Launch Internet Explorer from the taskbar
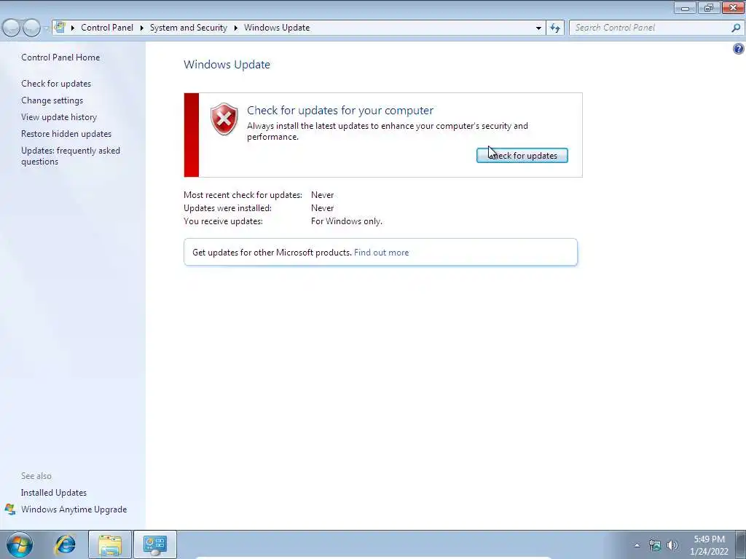Image resolution: width=746 pixels, height=559 pixels. pyautogui.click(x=65, y=544)
